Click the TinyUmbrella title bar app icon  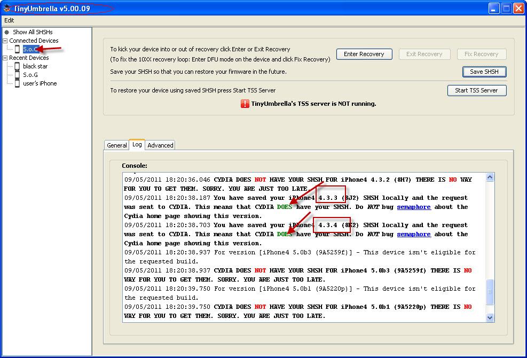pos(7,8)
